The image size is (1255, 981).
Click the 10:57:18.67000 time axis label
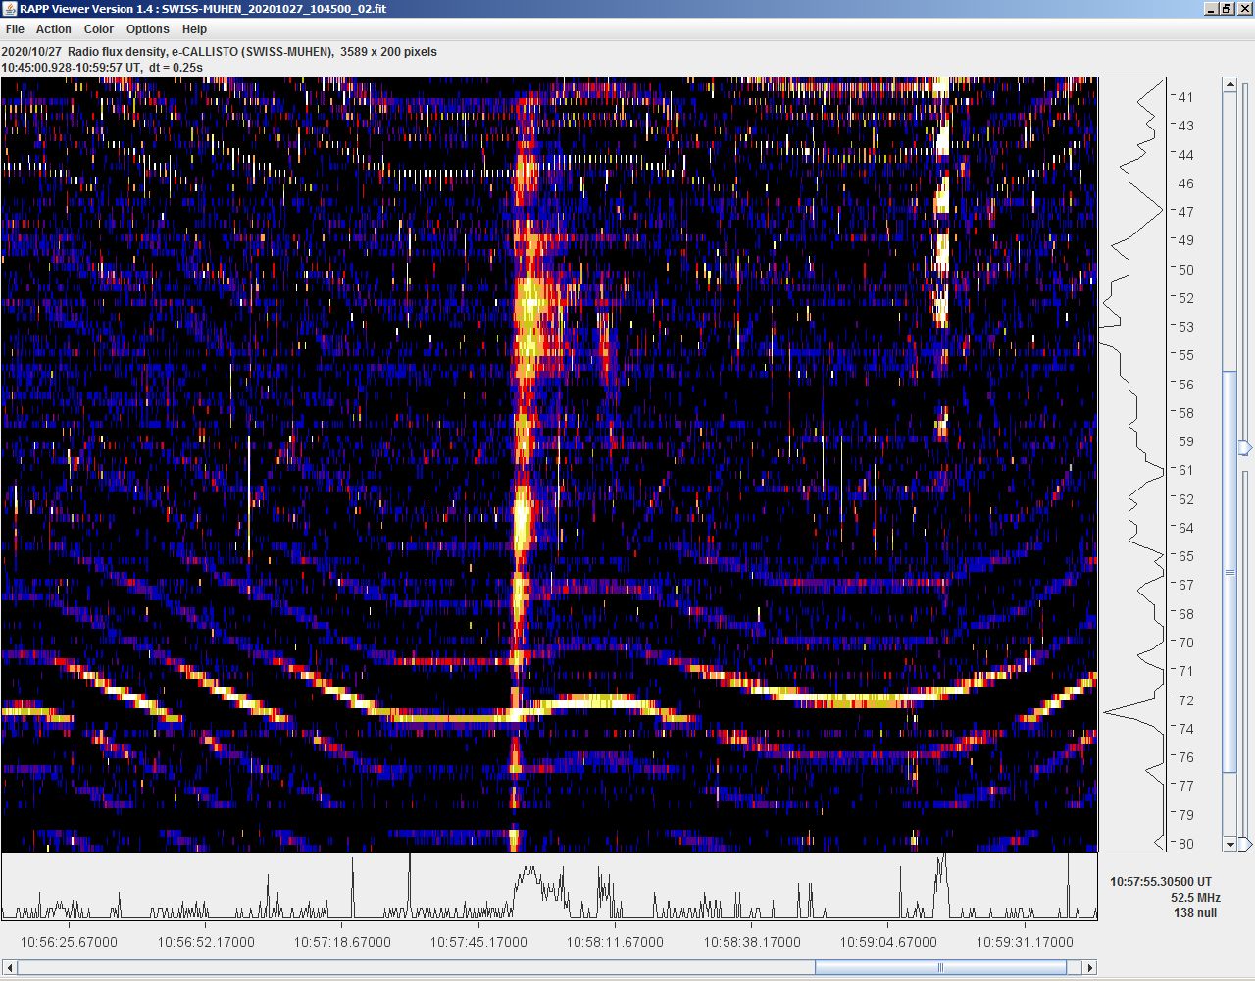342,942
